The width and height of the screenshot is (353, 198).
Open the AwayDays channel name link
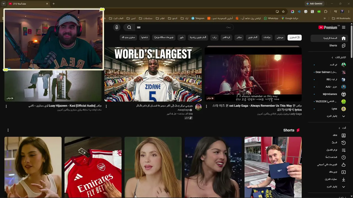click(x=183, y=110)
